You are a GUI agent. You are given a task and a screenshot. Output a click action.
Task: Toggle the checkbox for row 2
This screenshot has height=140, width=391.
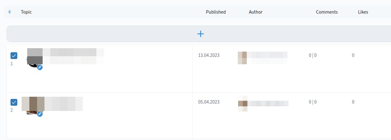14,102
